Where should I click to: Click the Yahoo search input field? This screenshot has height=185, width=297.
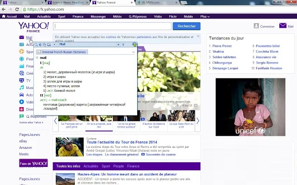[x=112, y=26]
